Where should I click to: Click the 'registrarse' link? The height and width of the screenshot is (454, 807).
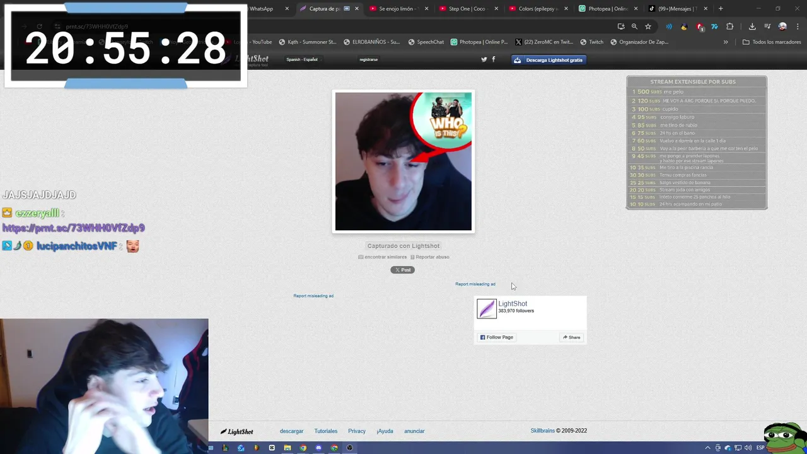(368, 60)
